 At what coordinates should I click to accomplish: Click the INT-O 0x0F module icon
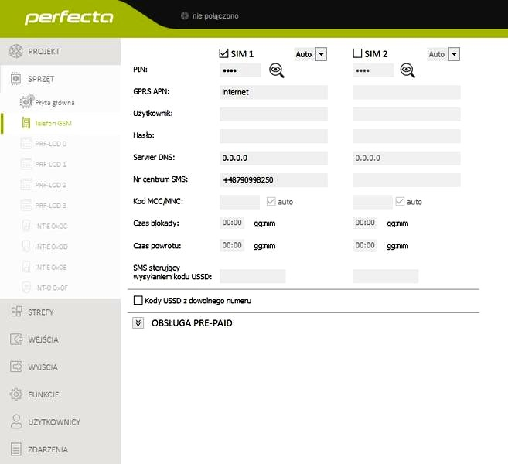(26, 288)
